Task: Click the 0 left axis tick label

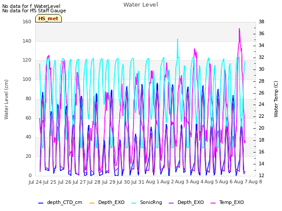Action: [30, 175]
